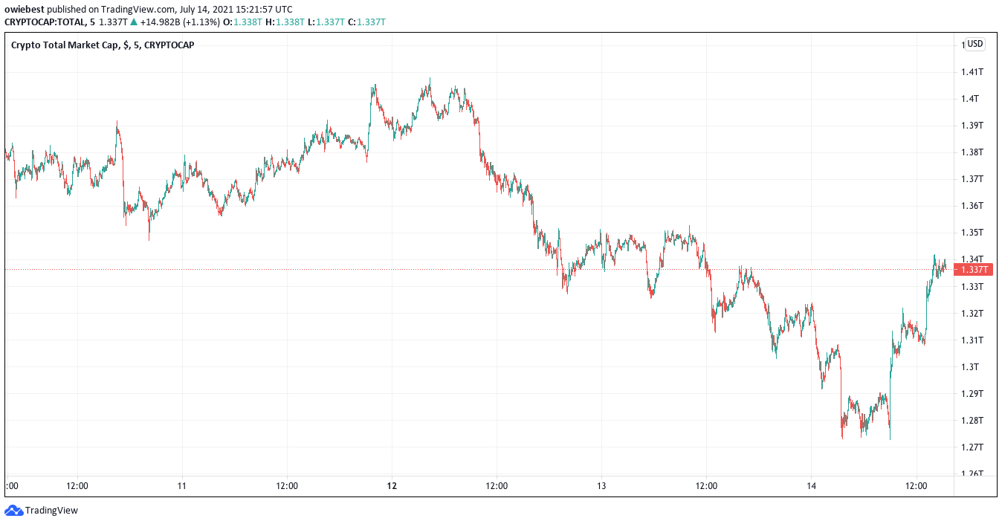Click the Crypto Total Market Cap title
The width and height of the screenshot is (1002, 524).
coord(65,45)
